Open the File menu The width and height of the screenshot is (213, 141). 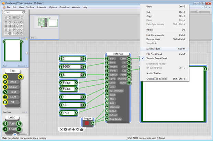pos(9,7)
